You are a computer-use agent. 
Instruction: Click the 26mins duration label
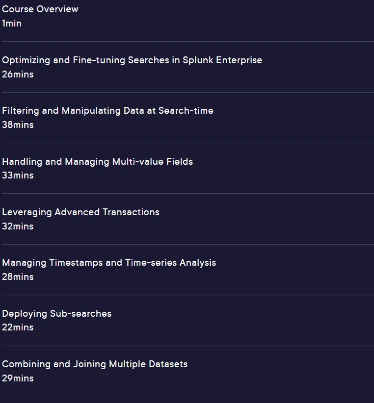[x=18, y=75]
